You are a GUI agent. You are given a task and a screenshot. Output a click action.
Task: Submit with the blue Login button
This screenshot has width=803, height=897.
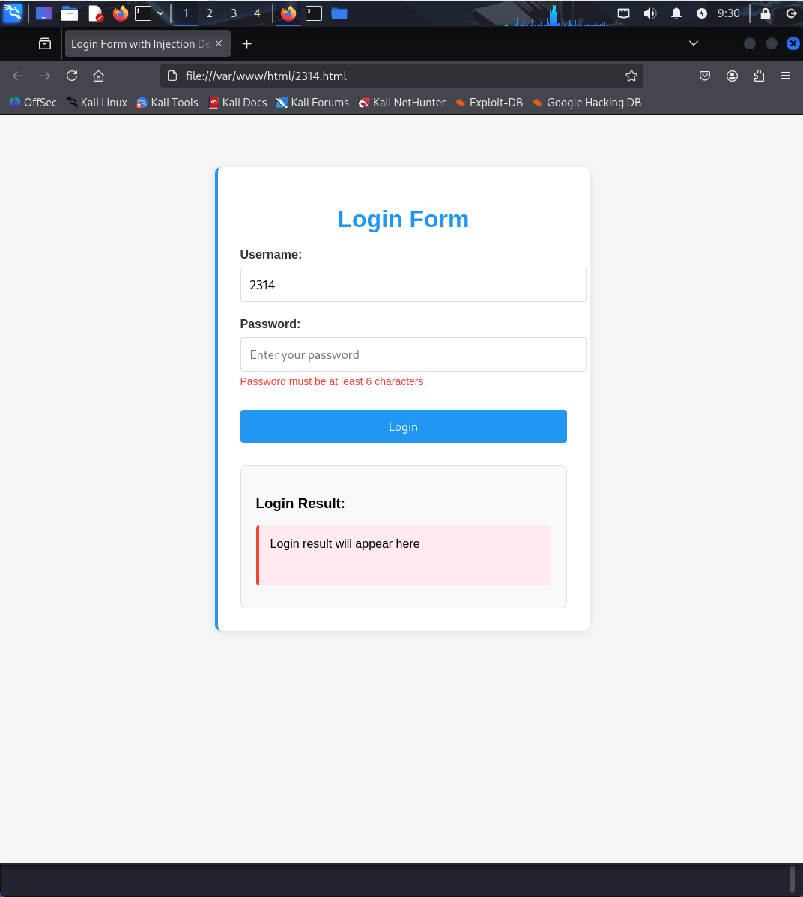pos(403,426)
